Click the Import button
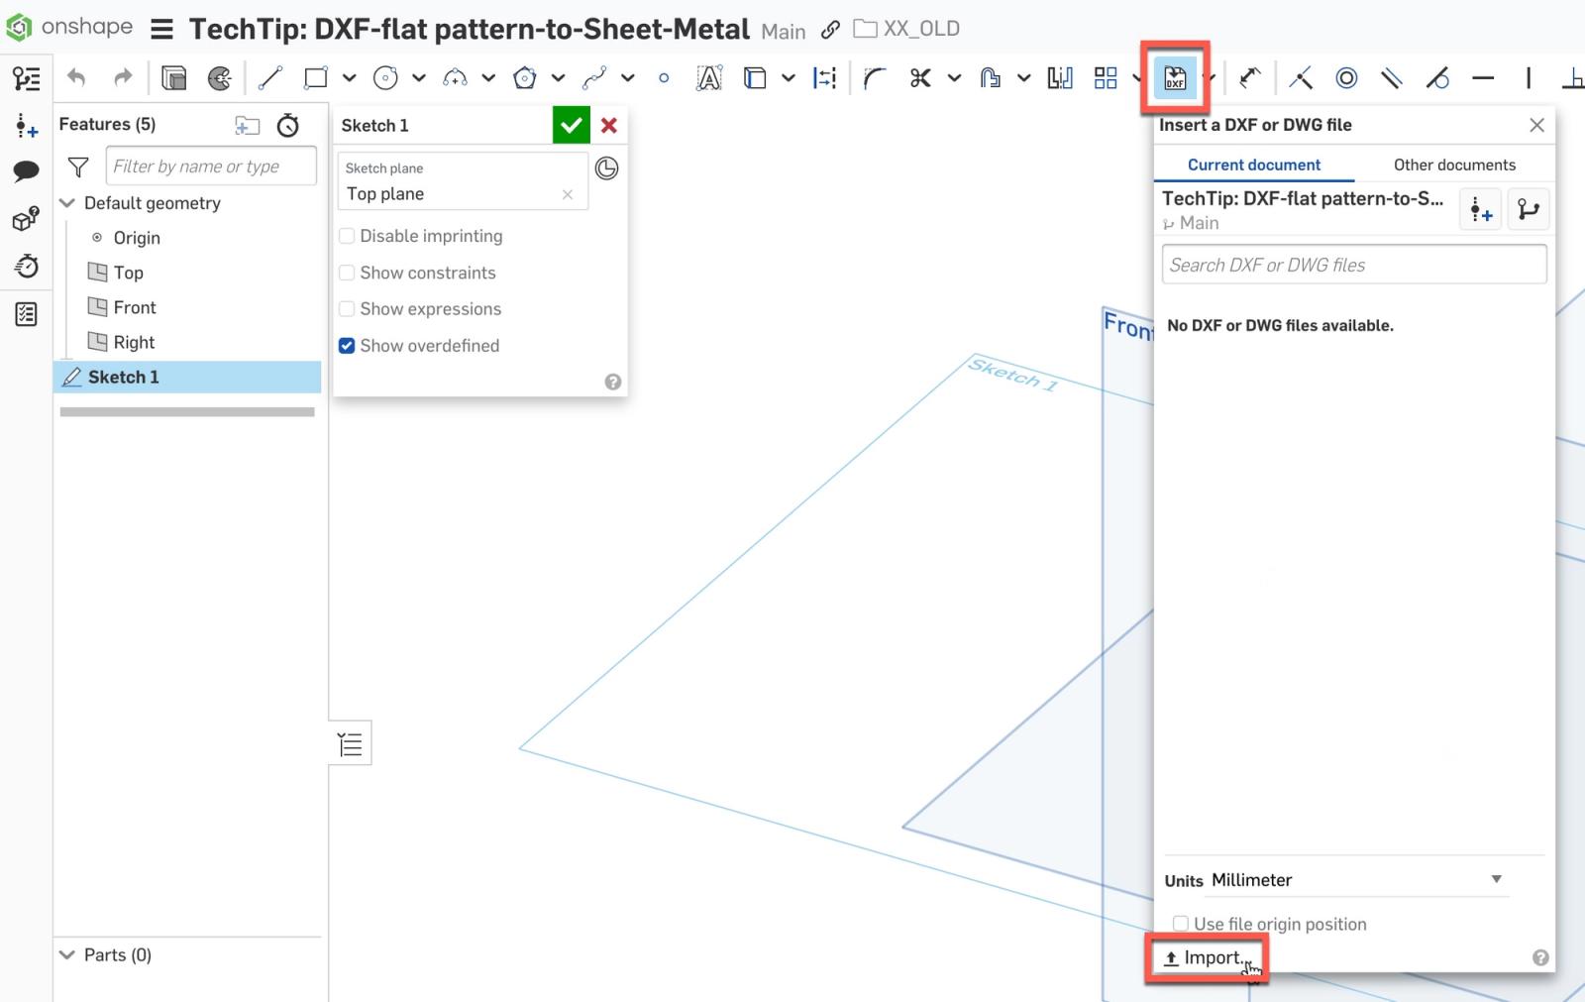Screen dimensions: 1585x1002 tap(1207, 957)
